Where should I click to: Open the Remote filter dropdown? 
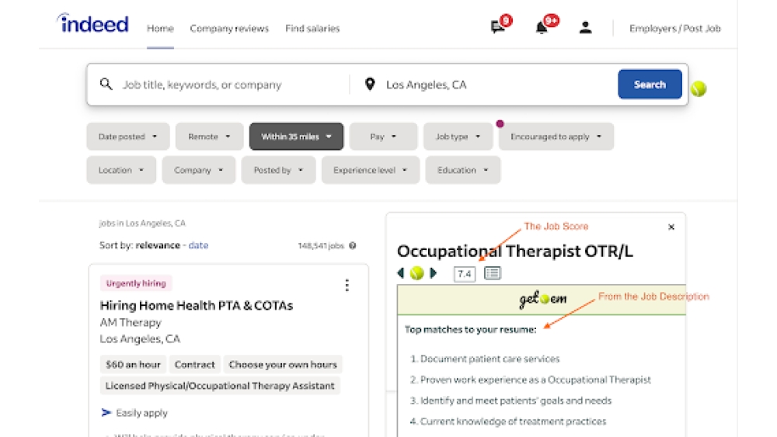[209, 137]
